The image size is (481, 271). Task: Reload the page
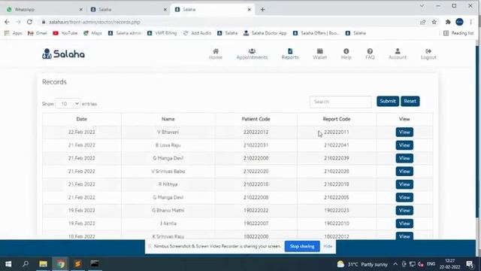click(29, 22)
